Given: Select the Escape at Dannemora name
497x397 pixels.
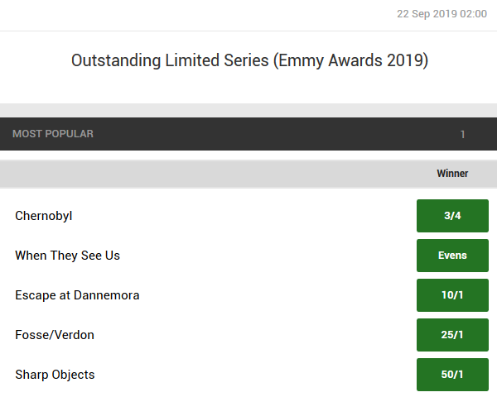Looking at the screenshot, I should (x=77, y=295).
